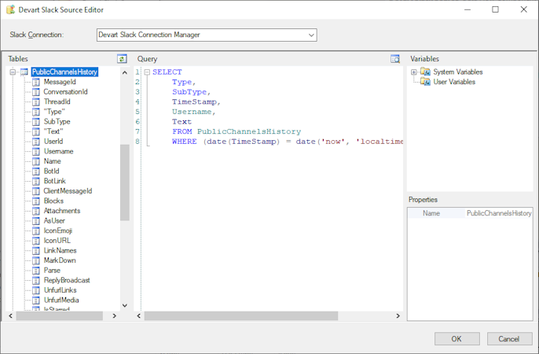Click the MessageId column icon
539x354 pixels.
click(36, 82)
